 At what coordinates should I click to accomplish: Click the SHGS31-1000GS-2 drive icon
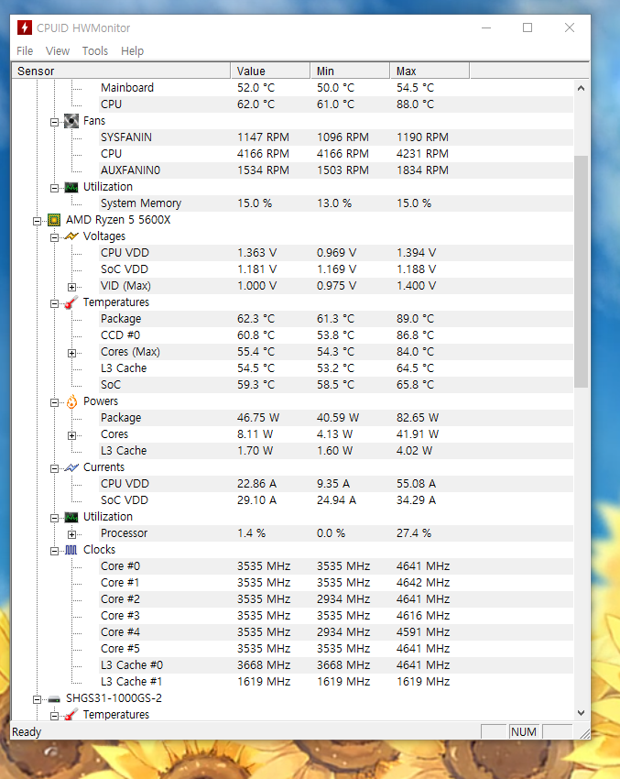click(x=54, y=699)
